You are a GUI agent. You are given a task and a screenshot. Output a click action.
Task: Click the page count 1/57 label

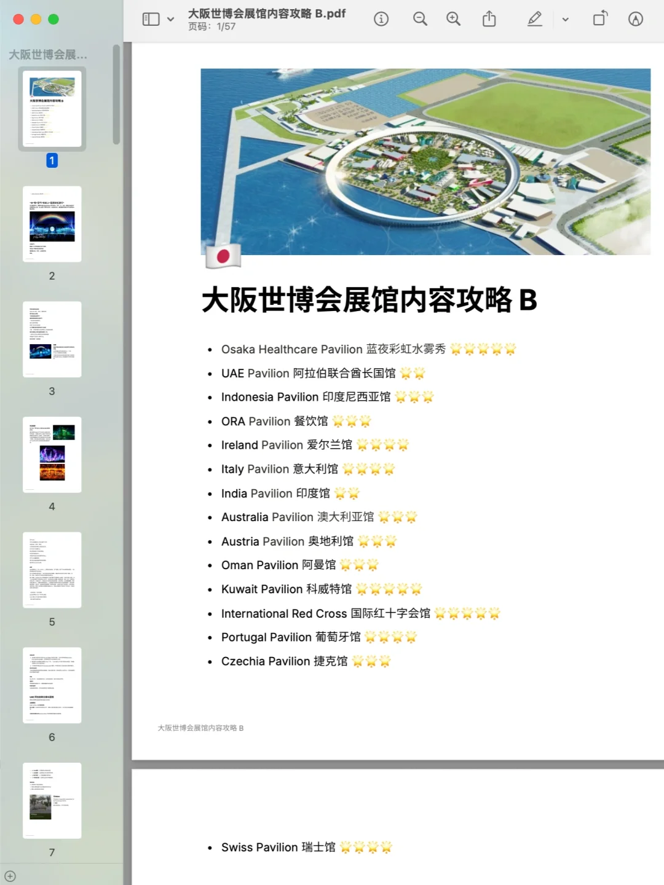coord(211,27)
